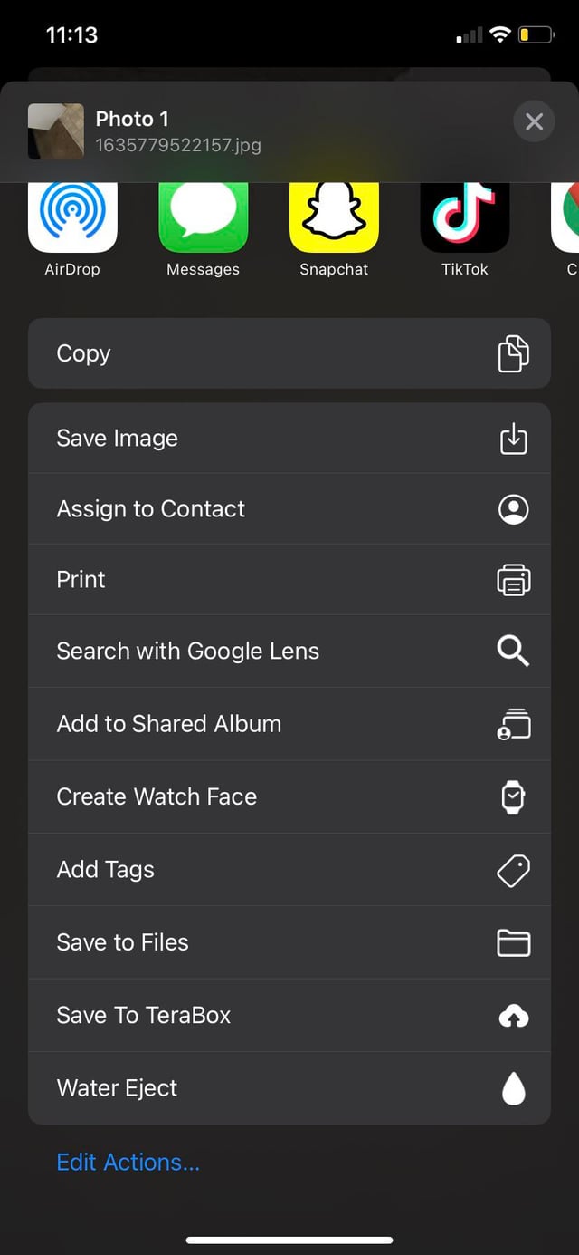Screen dimensions: 579x1255
Task: Open Snapchat from the share row
Action: point(334,217)
